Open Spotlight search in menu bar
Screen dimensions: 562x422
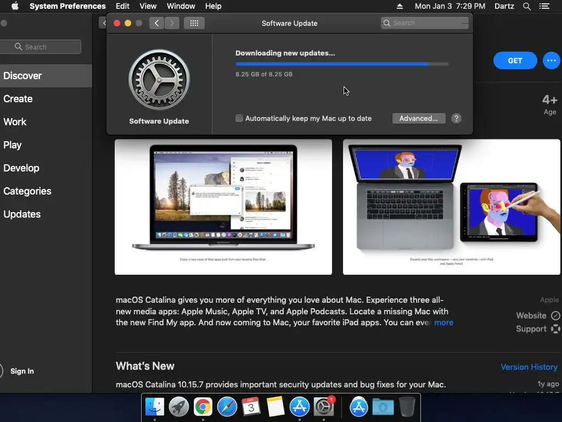526,6
